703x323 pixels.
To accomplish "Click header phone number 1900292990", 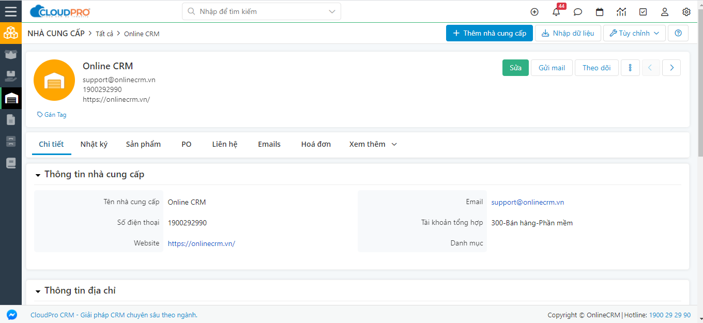I will [102, 89].
